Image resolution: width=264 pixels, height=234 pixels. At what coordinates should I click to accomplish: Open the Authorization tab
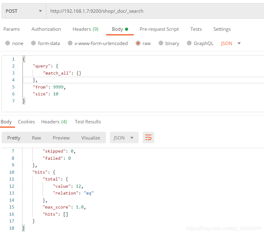(x=46, y=29)
